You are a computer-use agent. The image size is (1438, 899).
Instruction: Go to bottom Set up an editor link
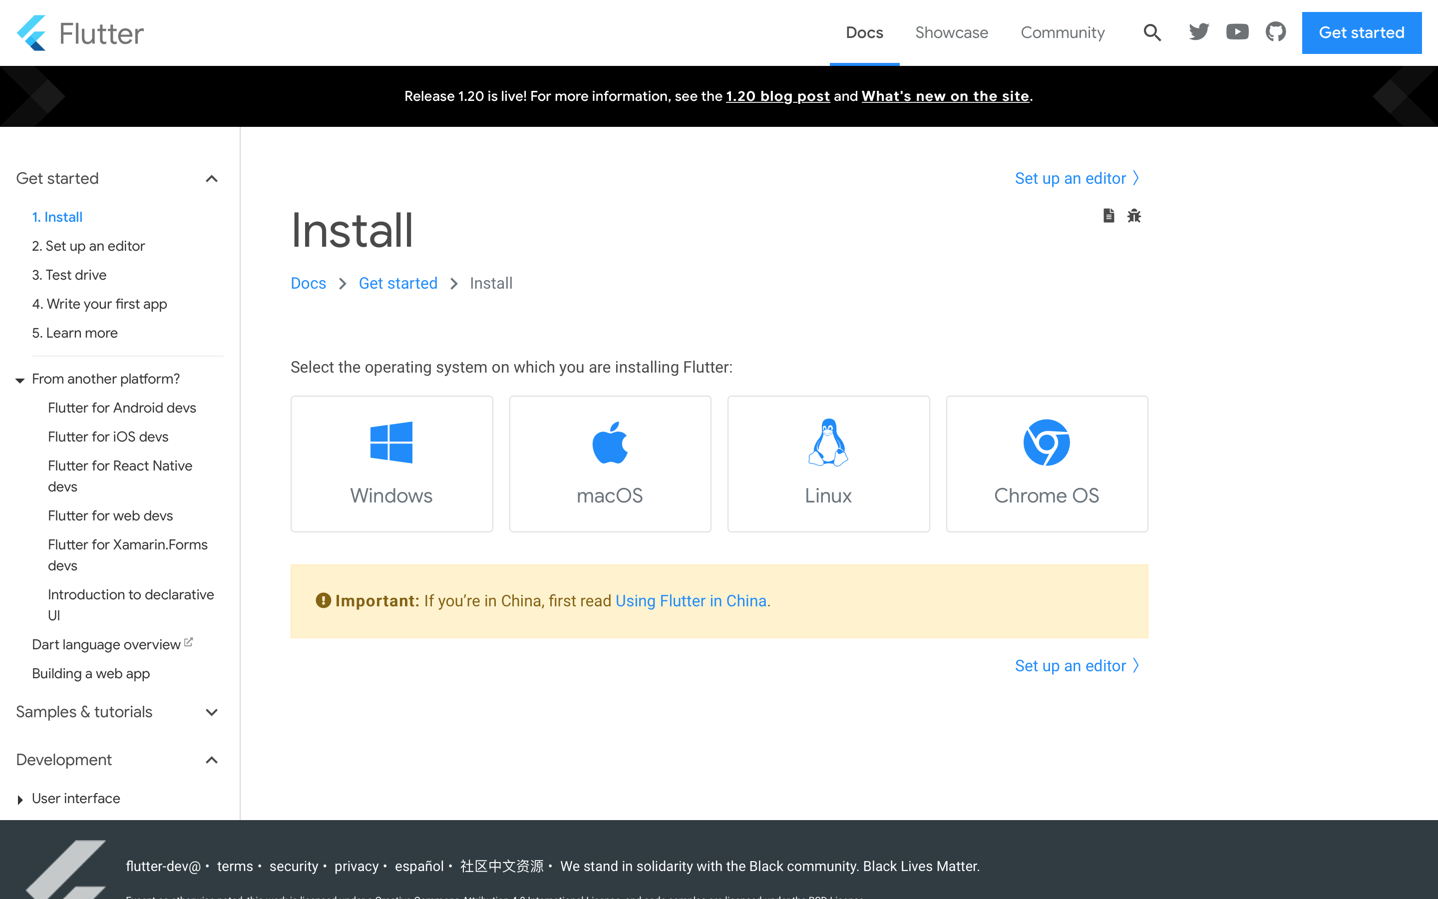[x=1077, y=666]
